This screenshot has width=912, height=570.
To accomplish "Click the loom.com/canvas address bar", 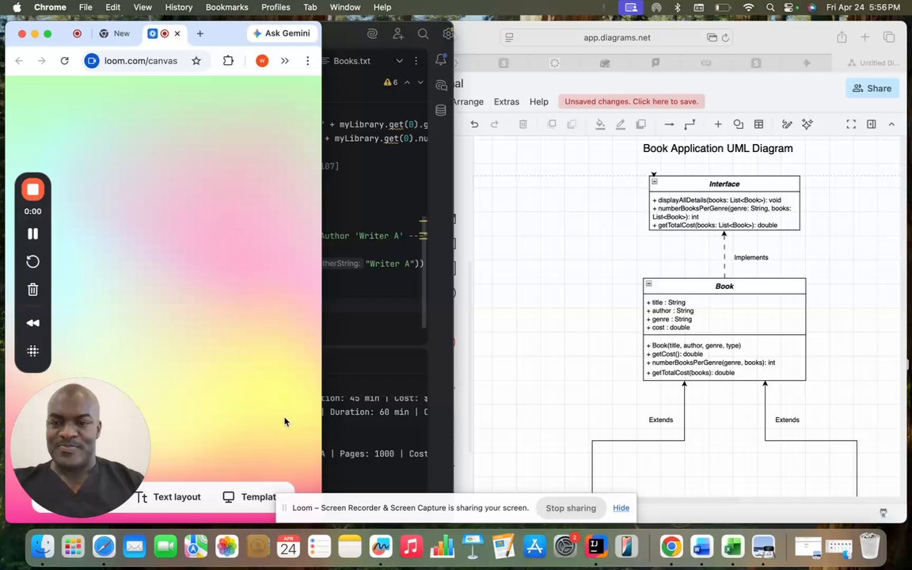I will 141,60.
